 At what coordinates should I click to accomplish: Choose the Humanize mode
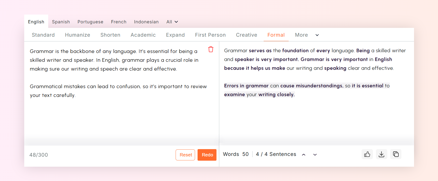tap(77, 35)
